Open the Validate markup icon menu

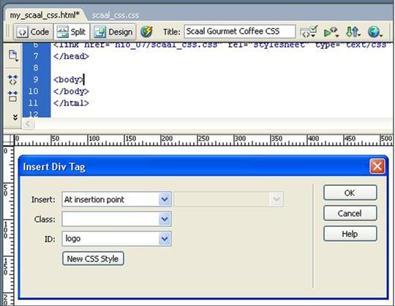pos(309,32)
